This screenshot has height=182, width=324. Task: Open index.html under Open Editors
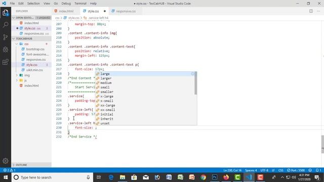point(31,23)
